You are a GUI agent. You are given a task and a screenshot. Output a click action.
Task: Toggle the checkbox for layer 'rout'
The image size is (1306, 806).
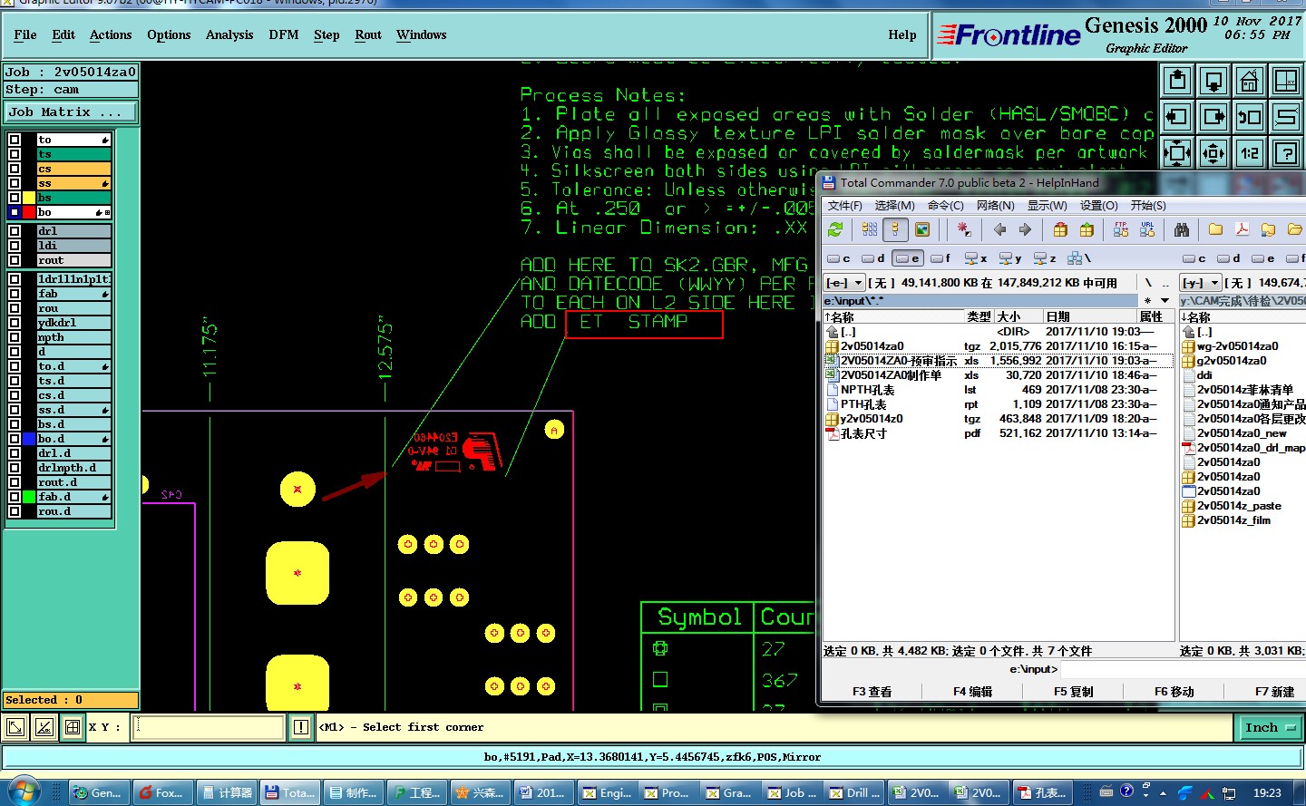[15, 260]
